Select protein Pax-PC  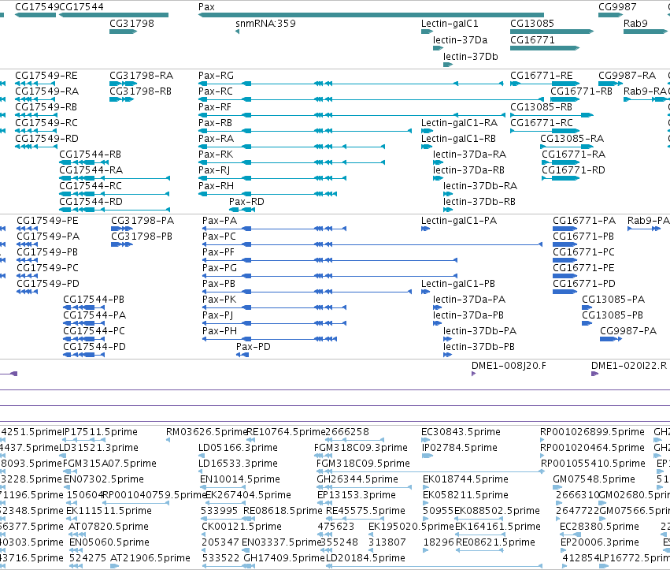click(372, 244)
